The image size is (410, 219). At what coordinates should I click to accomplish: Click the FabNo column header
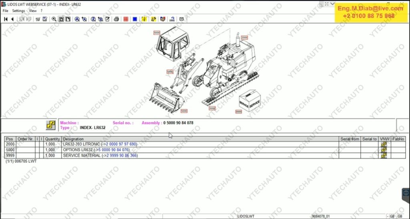[x=398, y=139]
